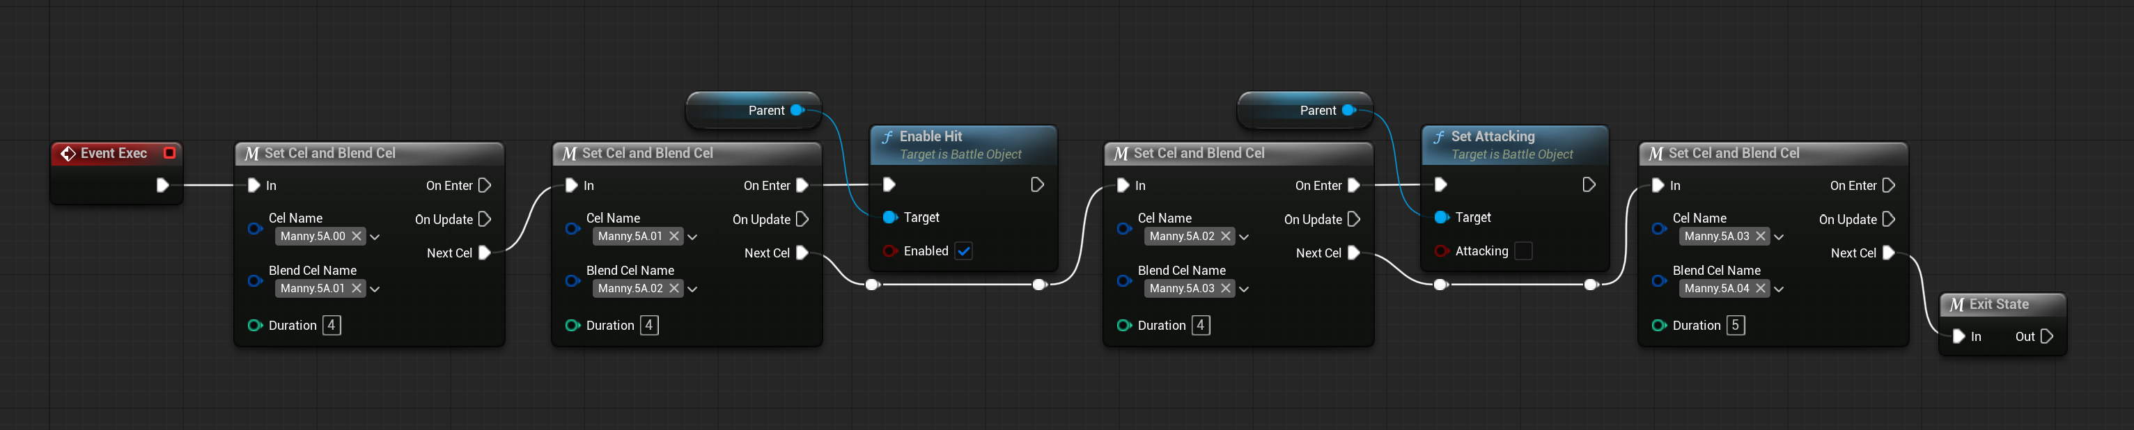Open Blend Cel Name dropdown showing Manny.5A.04
This screenshot has height=430, width=2134.
(1779, 289)
